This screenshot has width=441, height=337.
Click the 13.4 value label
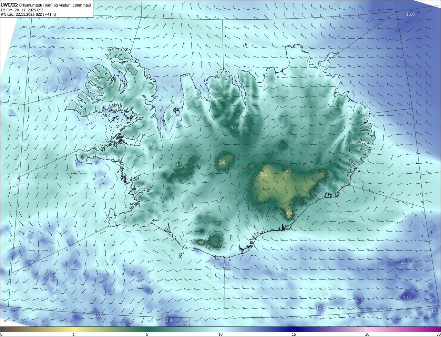tap(168, 320)
